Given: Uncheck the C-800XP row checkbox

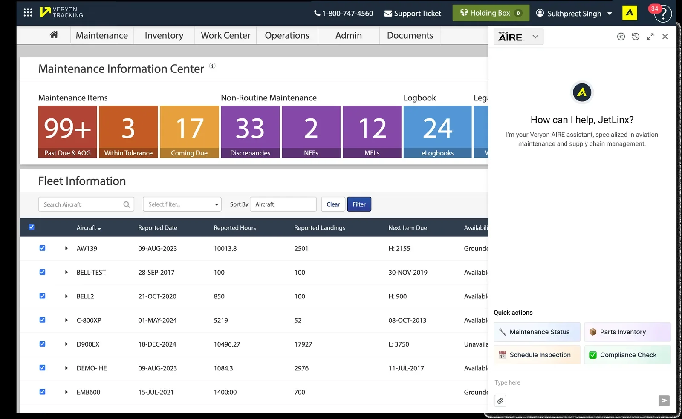Looking at the screenshot, I should 42,320.
